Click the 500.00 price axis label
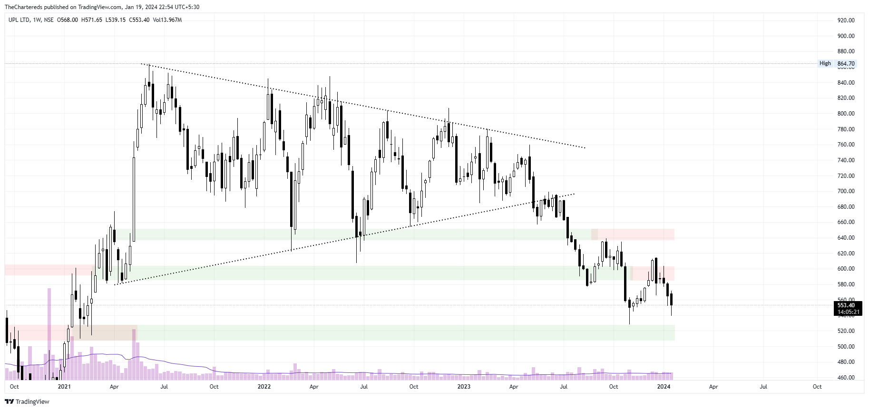This screenshot has width=869, height=410. point(846,347)
